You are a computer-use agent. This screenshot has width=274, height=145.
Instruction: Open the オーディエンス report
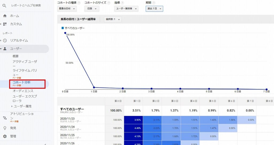23,91
